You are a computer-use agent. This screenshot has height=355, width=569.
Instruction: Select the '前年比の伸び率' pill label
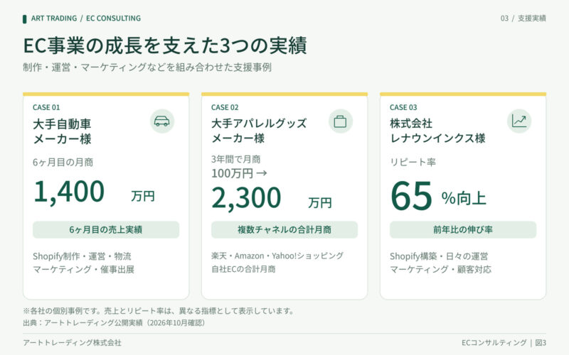pyautogui.click(x=463, y=229)
